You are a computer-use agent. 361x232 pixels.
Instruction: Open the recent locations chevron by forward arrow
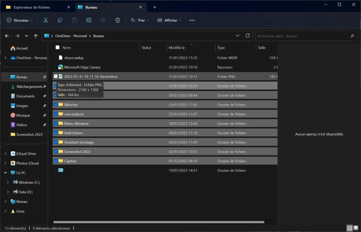point(26,36)
